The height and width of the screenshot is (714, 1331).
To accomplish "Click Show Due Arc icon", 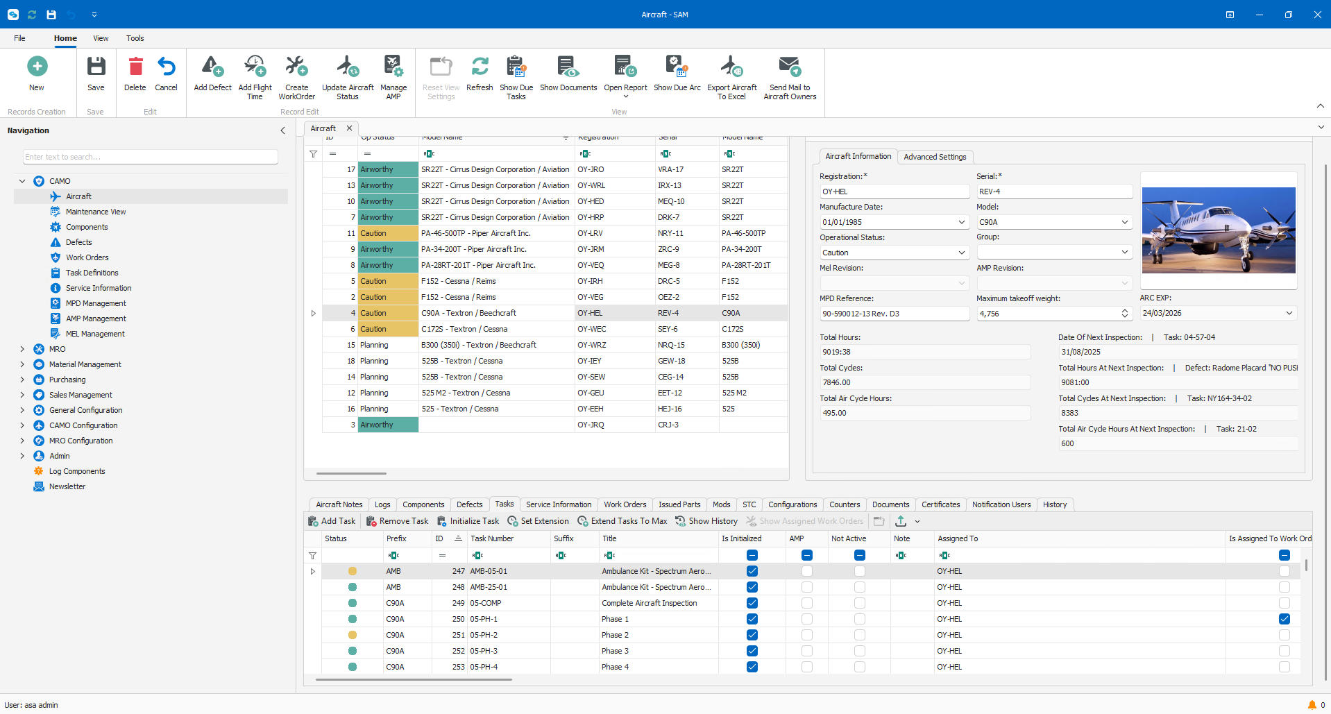I will pyautogui.click(x=677, y=67).
